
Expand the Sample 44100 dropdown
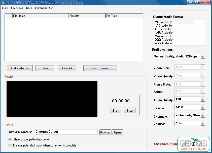pos(202,107)
